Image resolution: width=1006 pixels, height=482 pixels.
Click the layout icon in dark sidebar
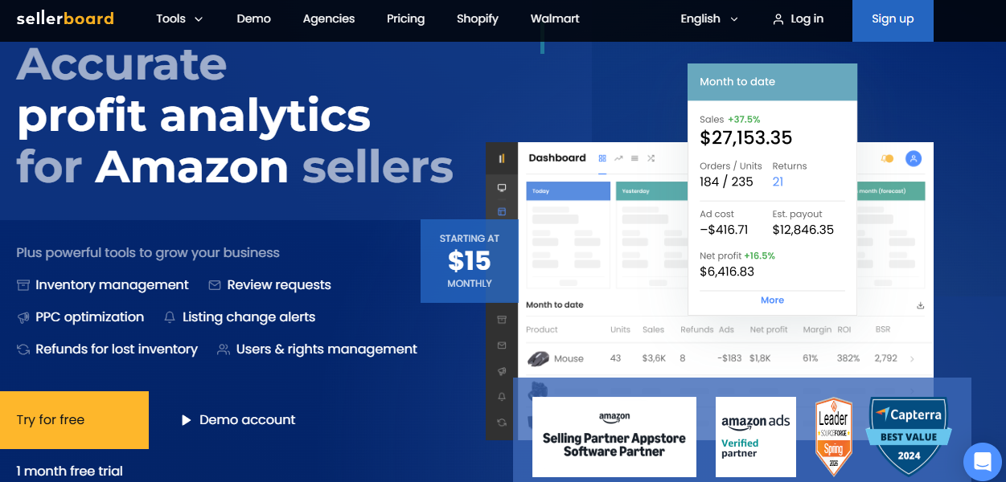502,212
